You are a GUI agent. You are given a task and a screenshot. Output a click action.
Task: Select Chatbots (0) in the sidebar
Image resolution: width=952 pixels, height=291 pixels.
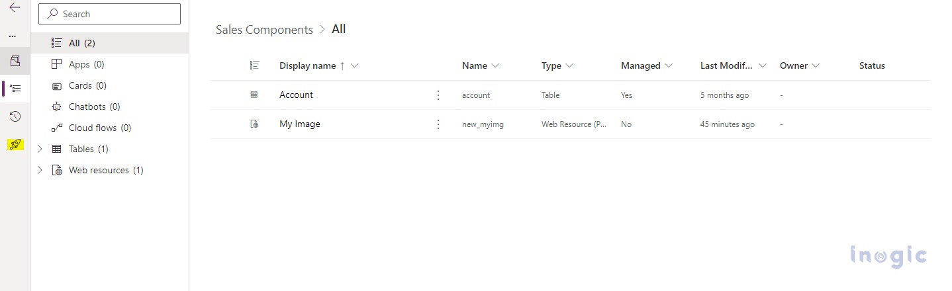[94, 106]
